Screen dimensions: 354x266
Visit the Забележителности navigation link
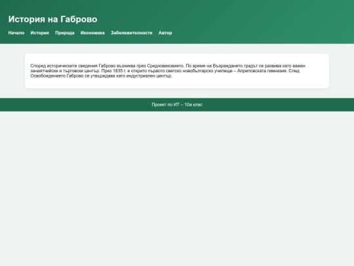[132, 33]
